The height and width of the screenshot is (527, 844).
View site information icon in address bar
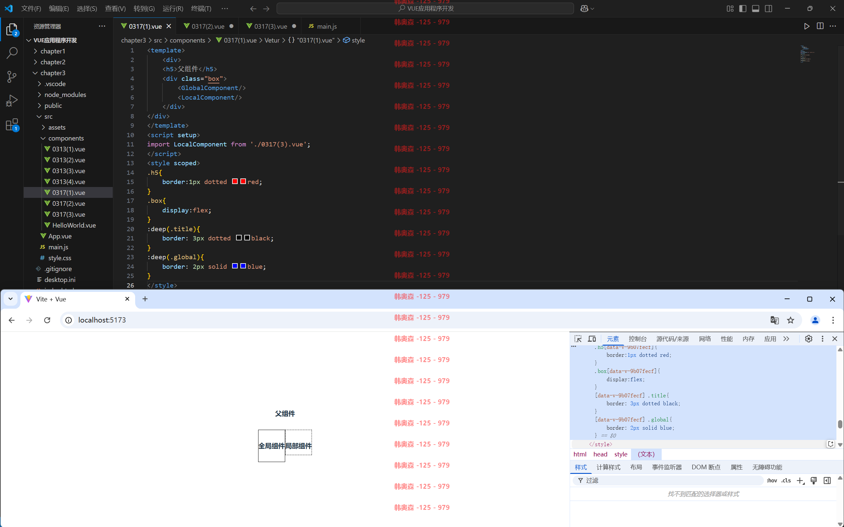(69, 320)
